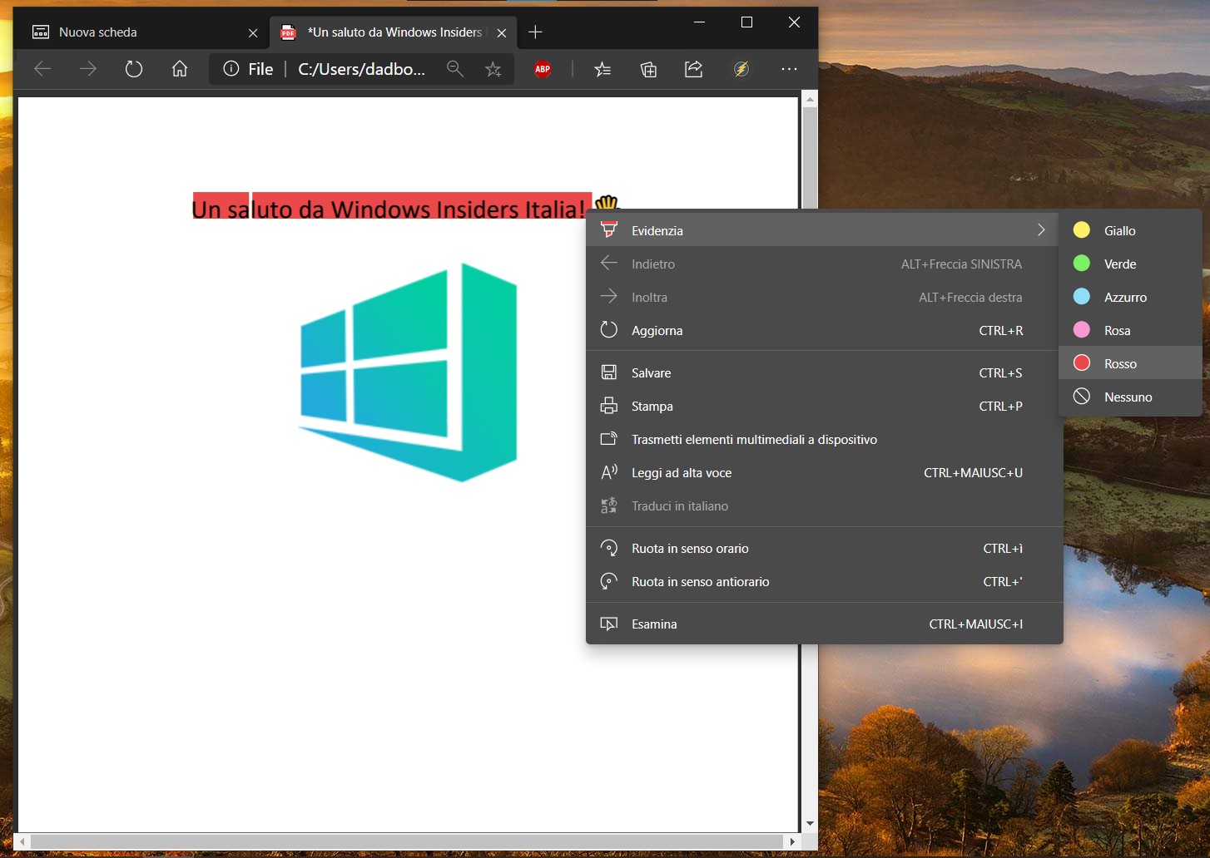Viewport: 1210px width, 858px height.
Task: Click the Aggiorna circular arrow icon in menu
Action: (609, 329)
